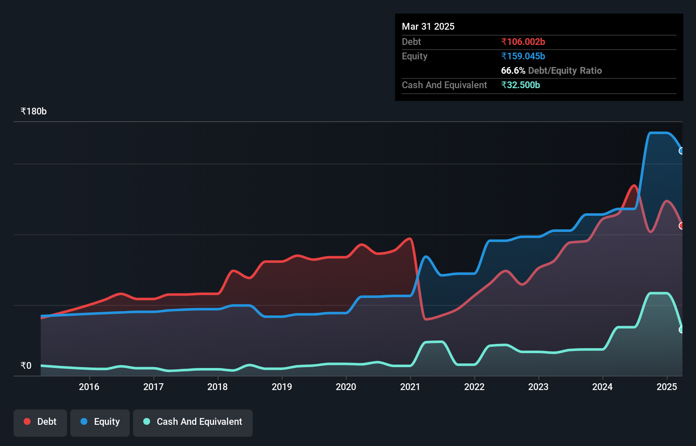Select the Cash endpoint marker on chart
Viewport: 696px width, 446px height.
coord(682,329)
